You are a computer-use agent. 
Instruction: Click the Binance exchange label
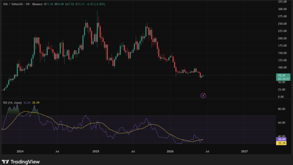tap(37, 4)
